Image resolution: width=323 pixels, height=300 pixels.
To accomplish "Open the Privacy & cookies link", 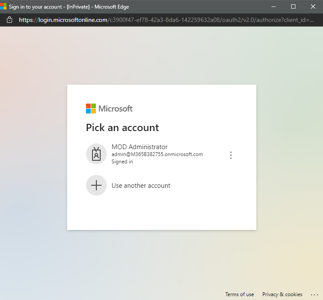I will 282,294.
